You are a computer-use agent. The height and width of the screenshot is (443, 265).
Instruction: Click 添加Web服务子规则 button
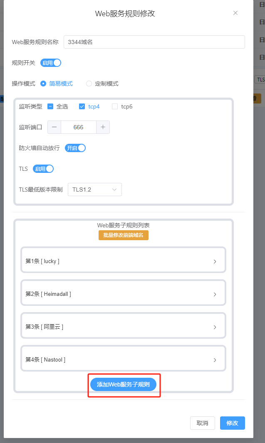tap(123, 384)
